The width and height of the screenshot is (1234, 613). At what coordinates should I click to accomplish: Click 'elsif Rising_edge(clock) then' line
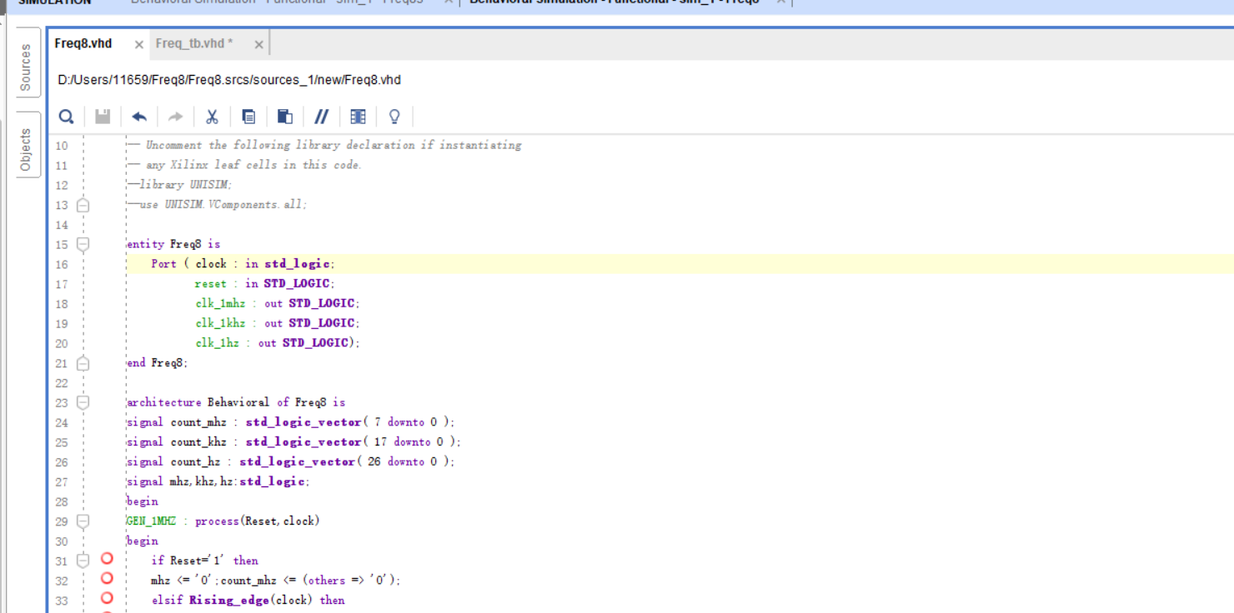[x=248, y=600]
